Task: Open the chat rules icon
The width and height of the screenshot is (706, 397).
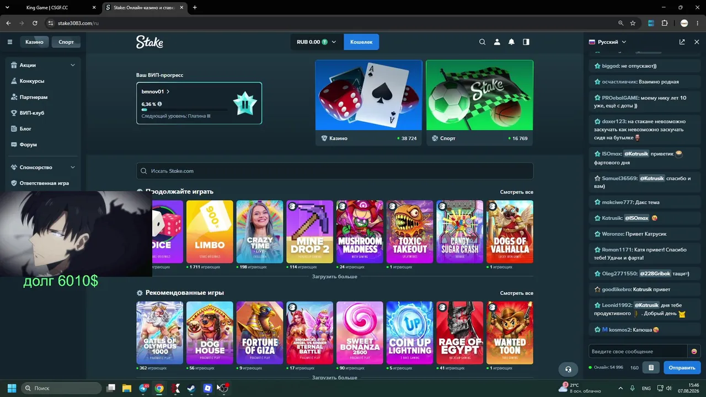Action: coord(651,368)
